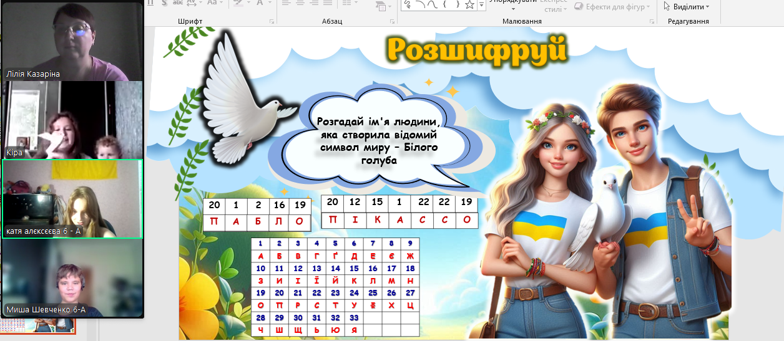Select Миша Шевченко 6-А video tile
This screenshot has height=341, width=784.
click(72, 278)
